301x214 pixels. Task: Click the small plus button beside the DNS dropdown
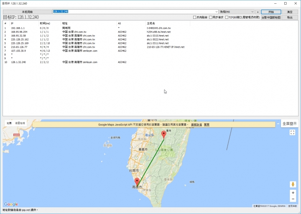(x=258, y=12)
